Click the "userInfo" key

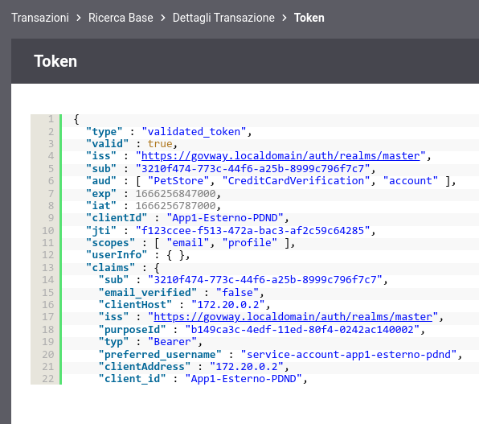pos(117,255)
